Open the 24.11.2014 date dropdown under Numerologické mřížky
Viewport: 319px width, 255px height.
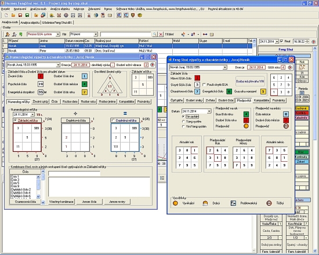pyautogui.click(x=32, y=115)
